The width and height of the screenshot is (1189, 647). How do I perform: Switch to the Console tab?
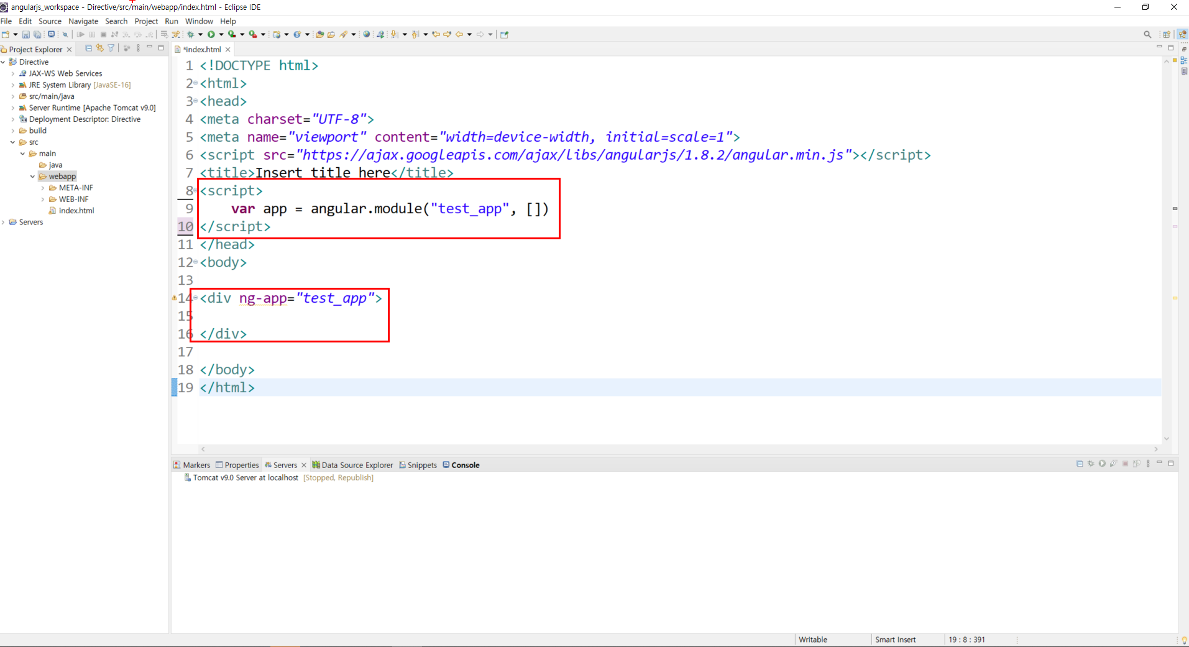coord(461,465)
